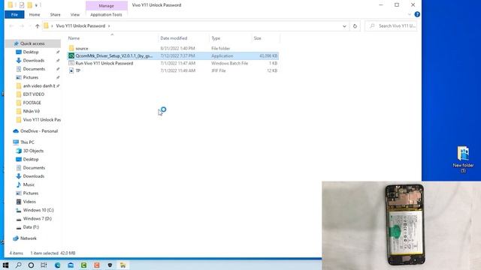Open Documents under Quick access
481x270 pixels.
point(34,69)
